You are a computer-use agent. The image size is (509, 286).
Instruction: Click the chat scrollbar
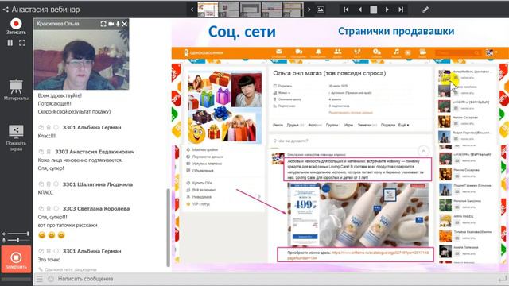[168, 227]
